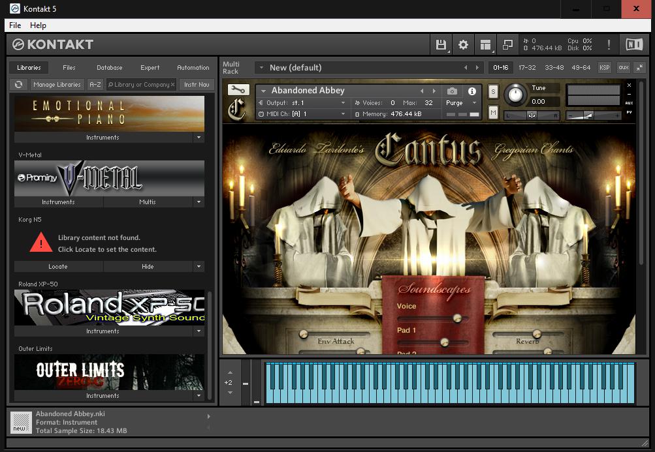Viewport: 655px width, 452px height.
Task: Go to previous multi preset arrow
Action: click(466, 67)
